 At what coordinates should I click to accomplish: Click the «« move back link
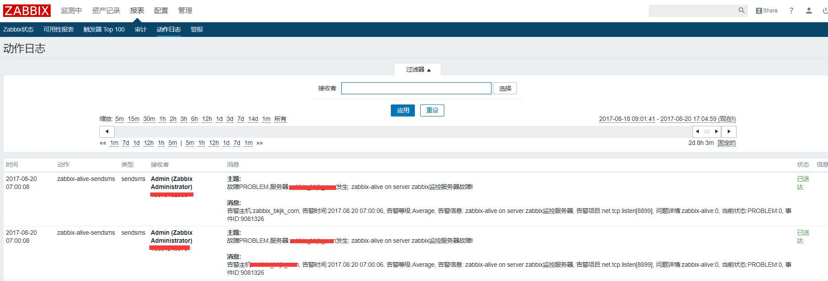pyautogui.click(x=103, y=143)
